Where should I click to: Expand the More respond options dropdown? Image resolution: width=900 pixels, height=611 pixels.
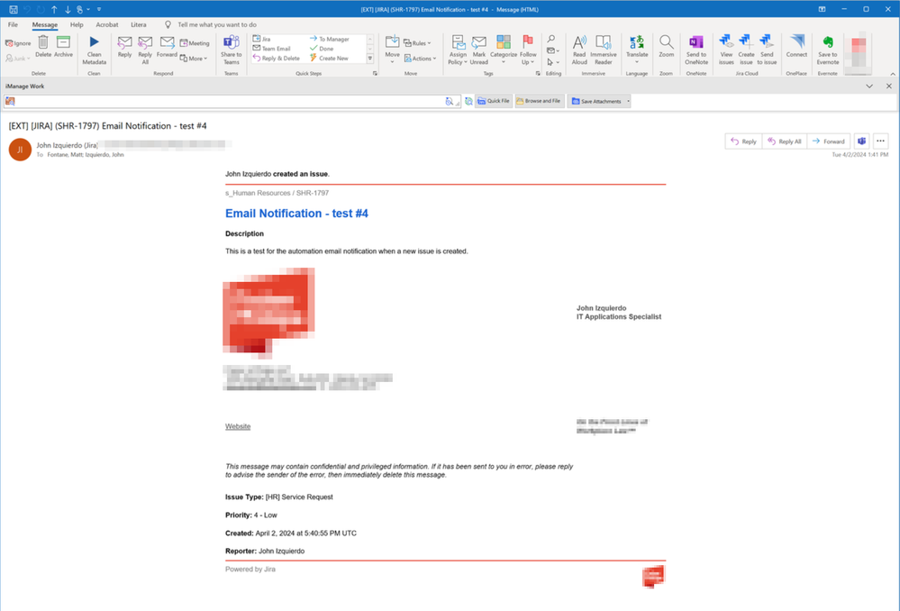[194, 59]
